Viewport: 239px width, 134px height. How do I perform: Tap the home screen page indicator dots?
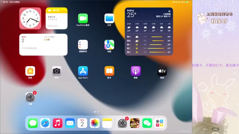click(x=96, y=112)
